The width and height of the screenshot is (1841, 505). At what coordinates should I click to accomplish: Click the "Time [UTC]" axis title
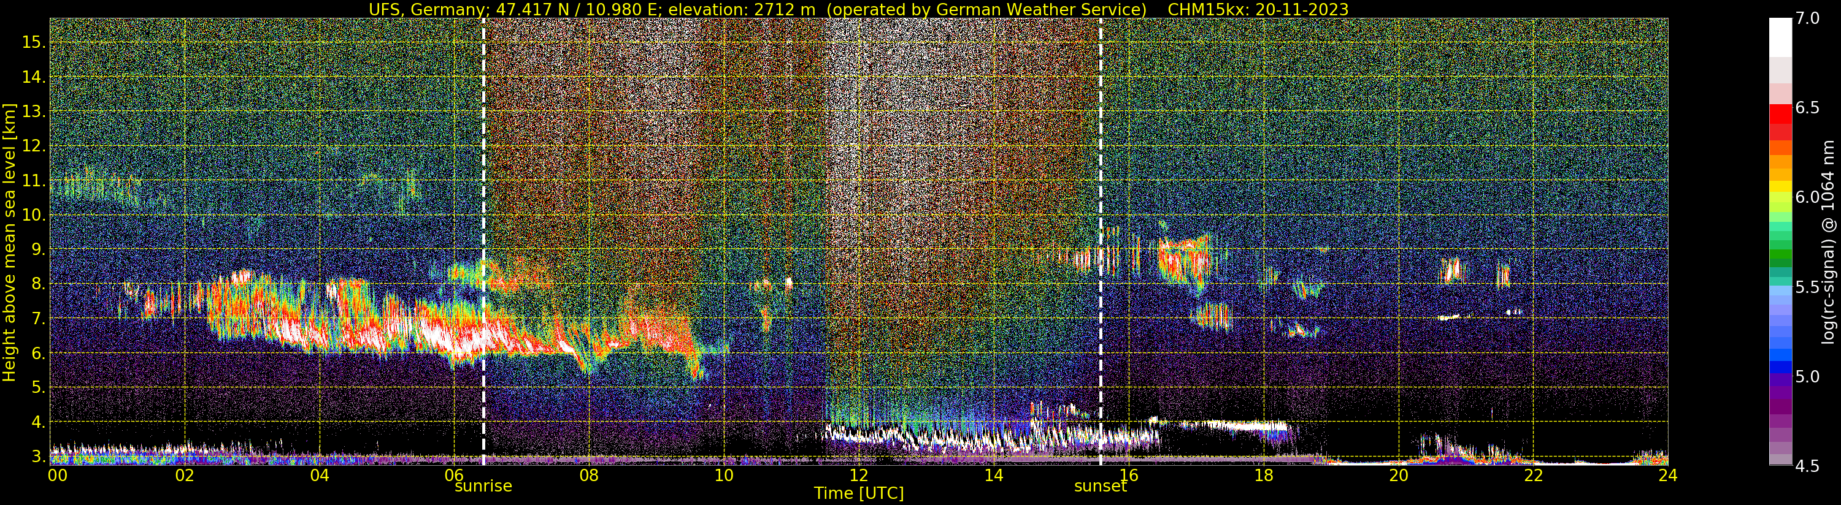[859, 493]
